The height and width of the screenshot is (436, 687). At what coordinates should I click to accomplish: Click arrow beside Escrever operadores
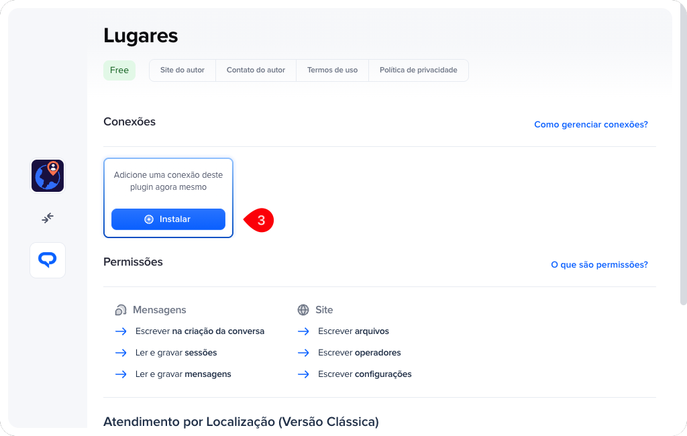304,353
